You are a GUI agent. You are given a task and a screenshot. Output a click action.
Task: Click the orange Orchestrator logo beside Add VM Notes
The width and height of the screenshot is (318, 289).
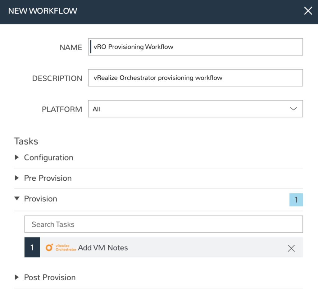click(x=50, y=247)
